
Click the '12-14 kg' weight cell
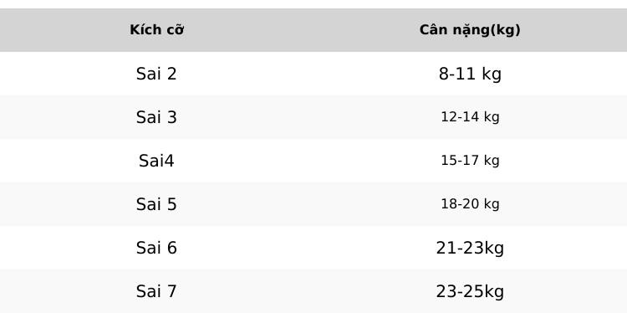(x=470, y=117)
